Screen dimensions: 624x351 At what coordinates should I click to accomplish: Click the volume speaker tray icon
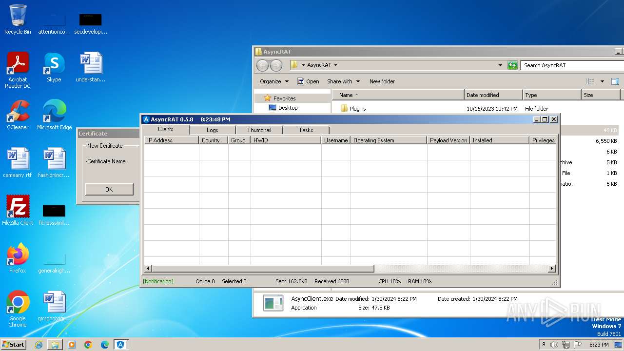pyautogui.click(x=554, y=345)
